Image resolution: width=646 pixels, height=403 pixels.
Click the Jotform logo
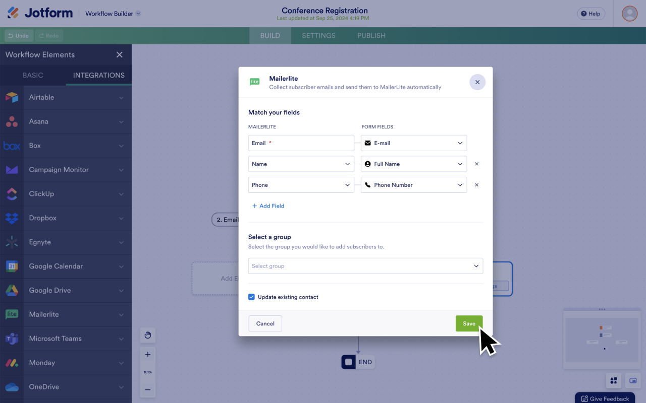[40, 13]
